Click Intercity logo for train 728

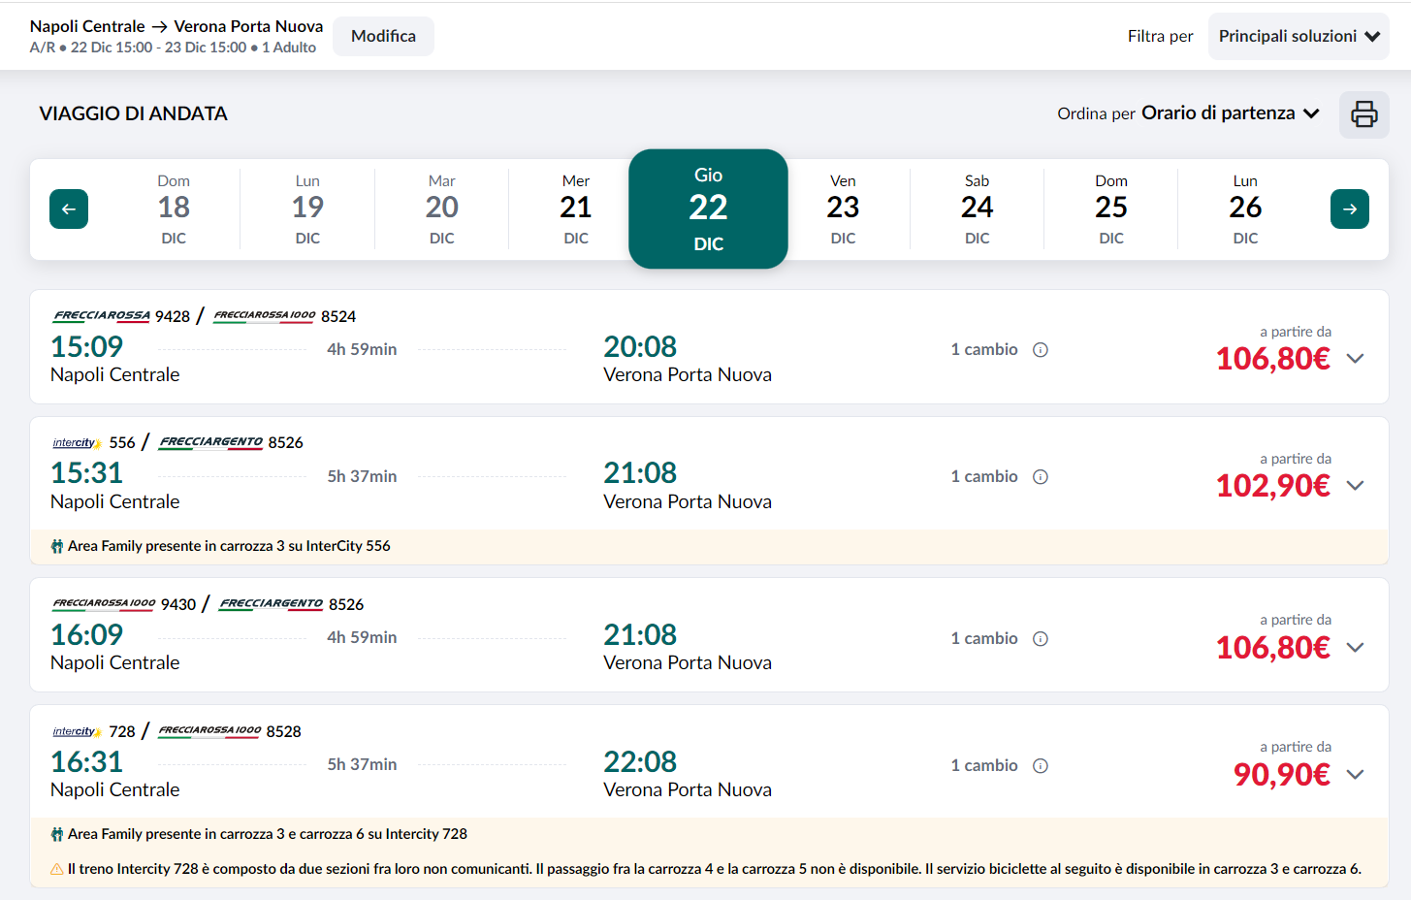(77, 732)
